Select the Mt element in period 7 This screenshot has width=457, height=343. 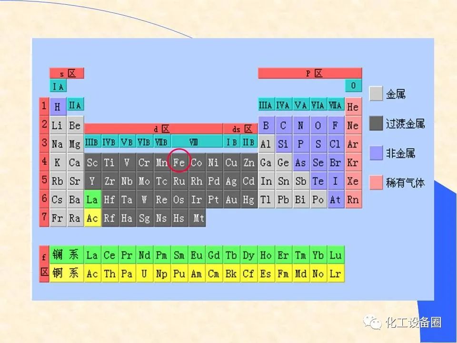197,219
